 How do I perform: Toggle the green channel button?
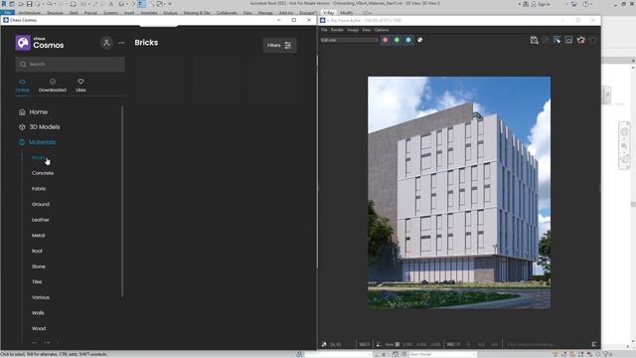point(397,40)
